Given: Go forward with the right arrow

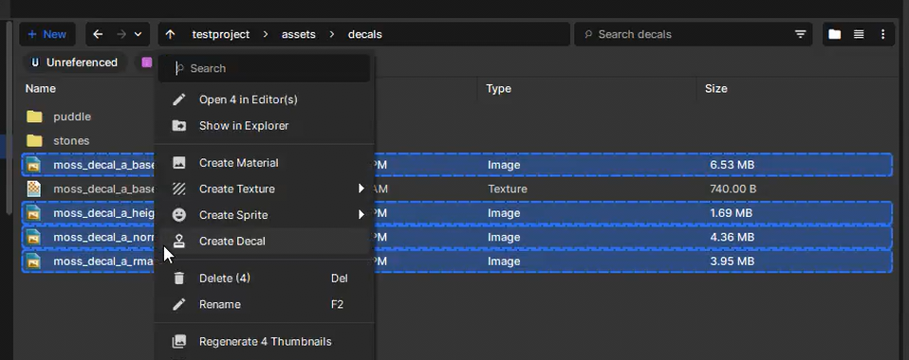Looking at the screenshot, I should coord(121,34).
